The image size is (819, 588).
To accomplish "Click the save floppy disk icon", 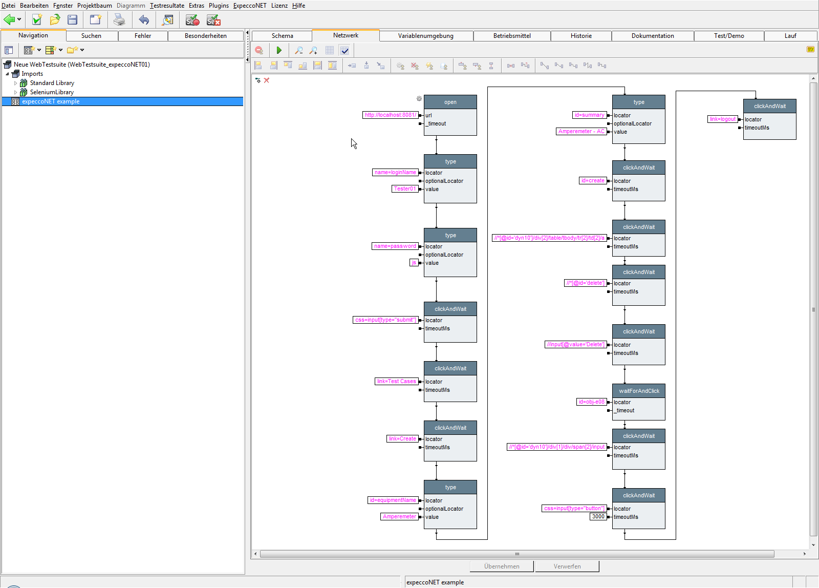I will [x=73, y=20].
